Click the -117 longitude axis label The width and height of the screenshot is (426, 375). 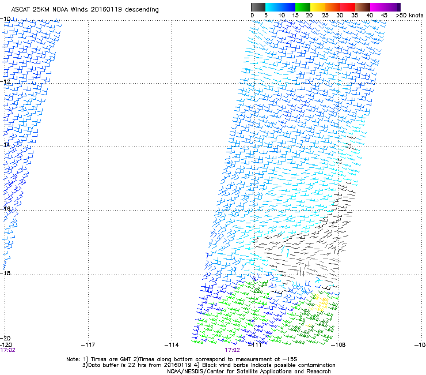coord(88,345)
